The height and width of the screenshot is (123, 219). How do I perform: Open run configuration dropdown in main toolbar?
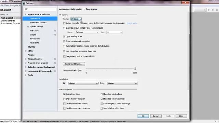pos(200,10)
